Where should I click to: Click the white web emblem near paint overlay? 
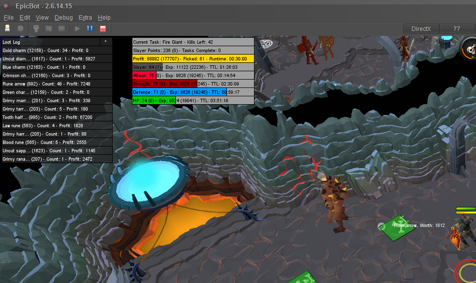coord(266,44)
